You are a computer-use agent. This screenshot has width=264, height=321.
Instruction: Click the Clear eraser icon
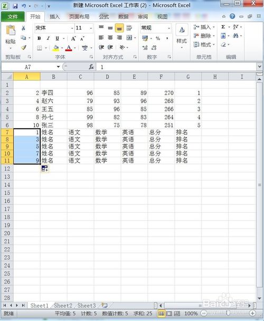point(223,45)
